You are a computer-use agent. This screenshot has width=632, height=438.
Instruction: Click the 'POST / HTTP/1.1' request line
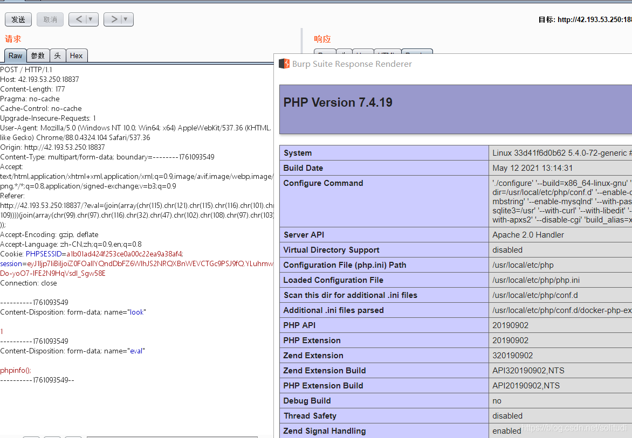26,69
